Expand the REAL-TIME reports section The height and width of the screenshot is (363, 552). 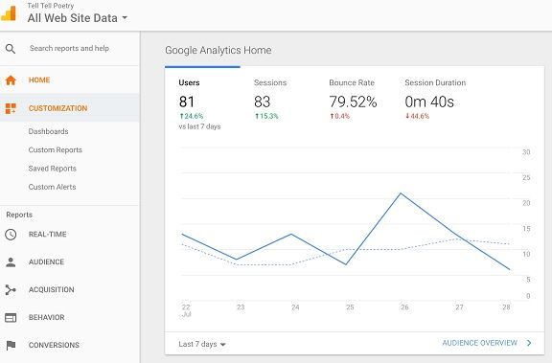pyautogui.click(x=48, y=235)
